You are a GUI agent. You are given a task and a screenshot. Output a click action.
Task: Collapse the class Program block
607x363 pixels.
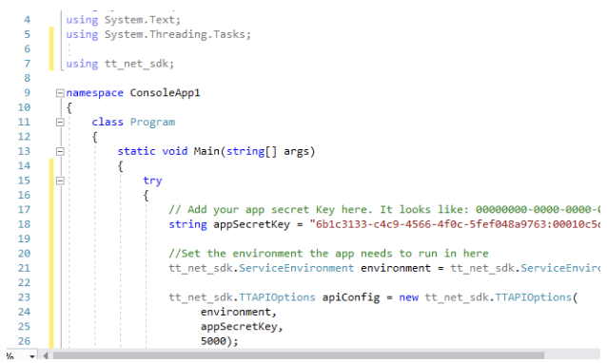[60, 123]
